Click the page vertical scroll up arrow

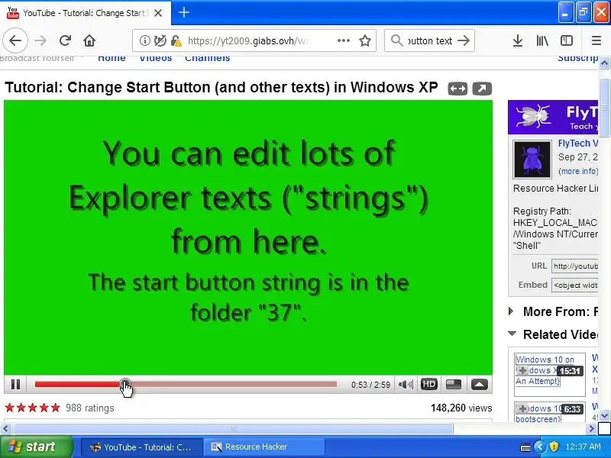tap(604, 63)
